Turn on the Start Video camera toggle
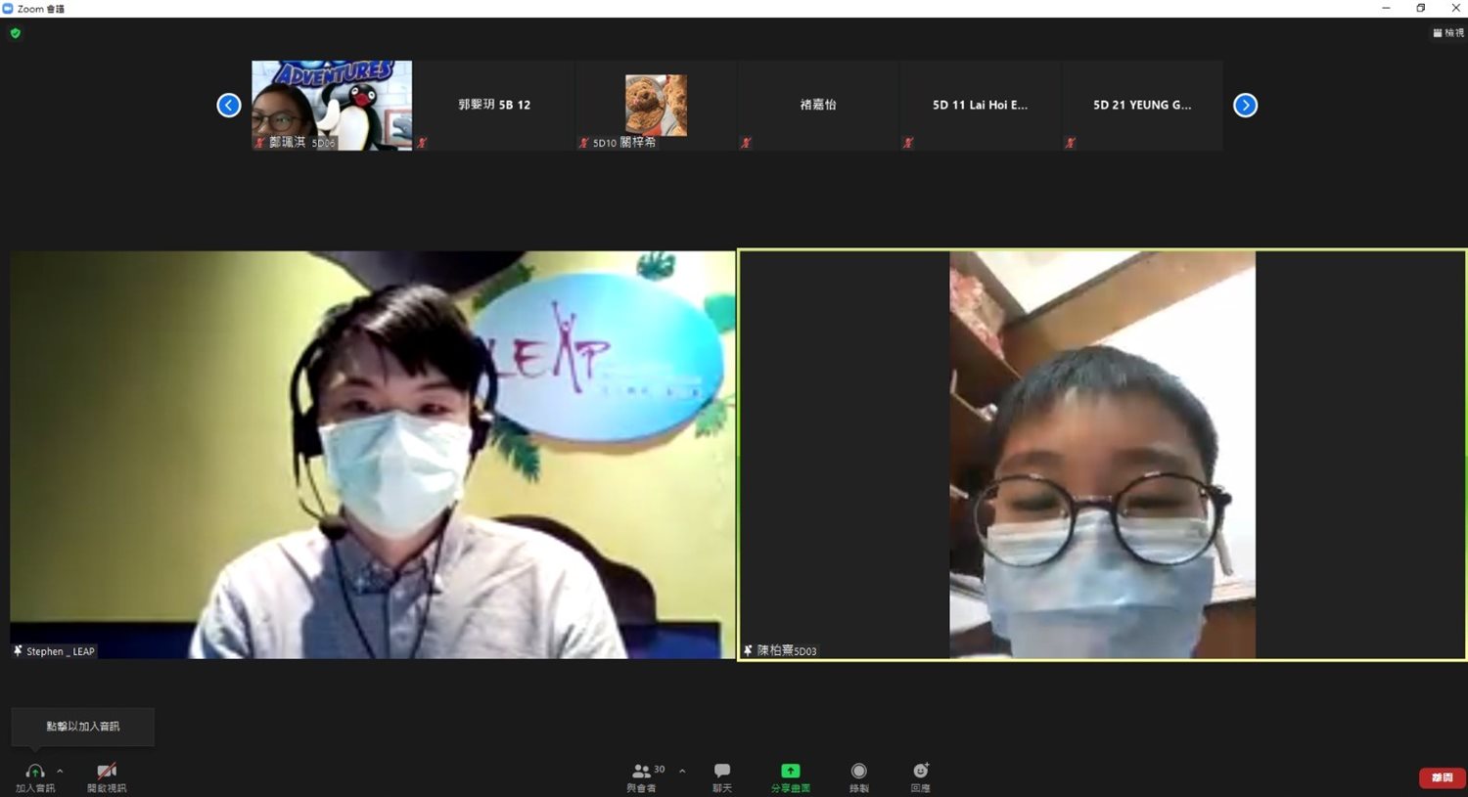 coord(107,772)
